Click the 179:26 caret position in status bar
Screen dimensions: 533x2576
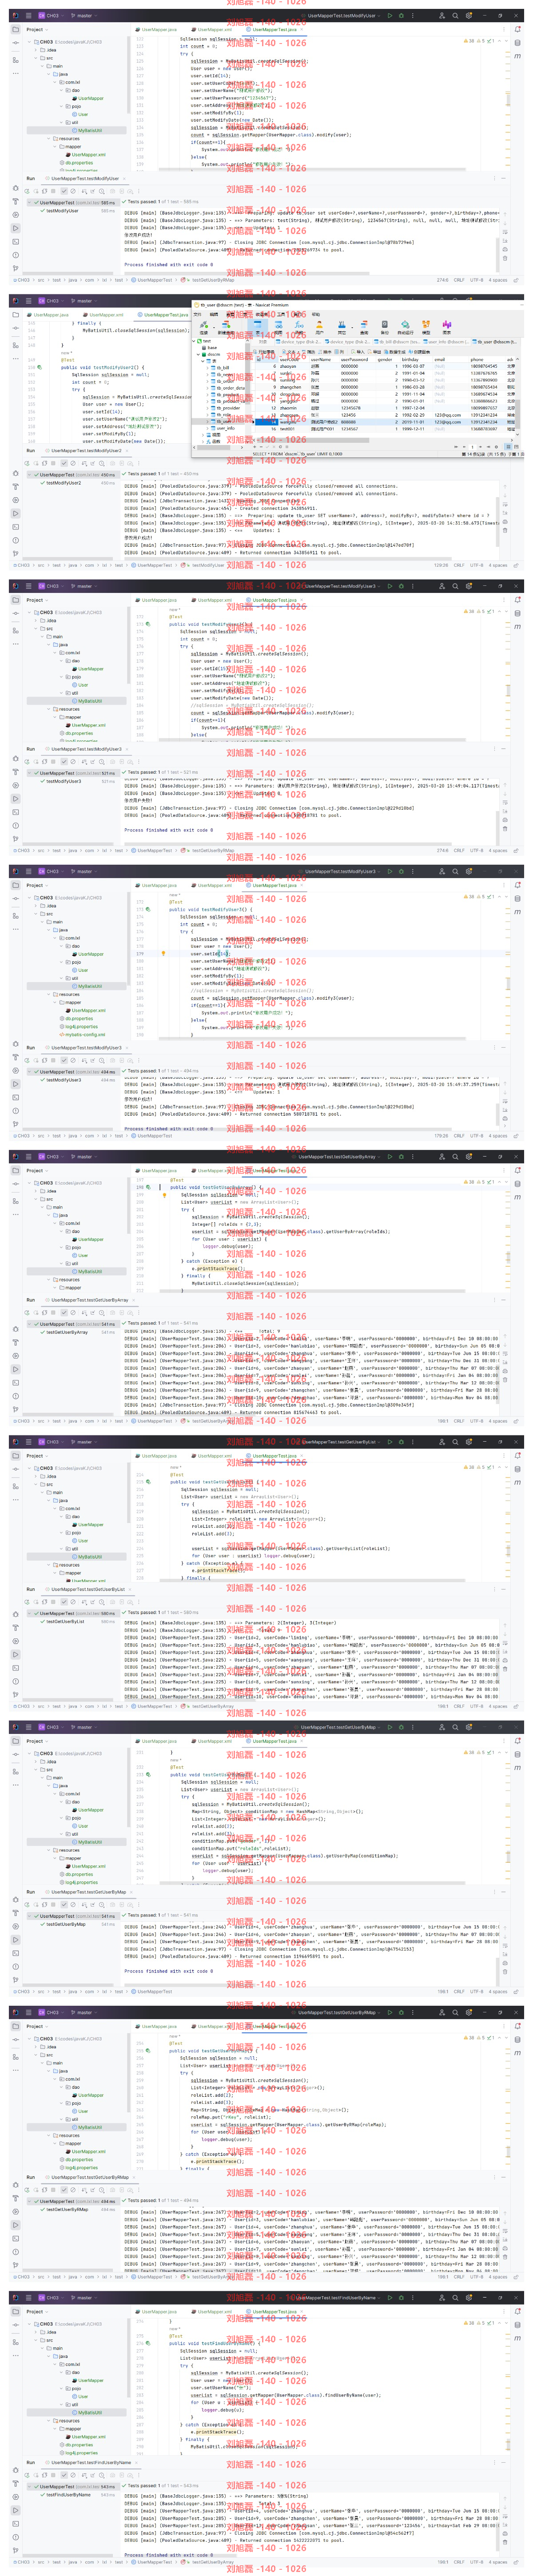click(x=441, y=1135)
